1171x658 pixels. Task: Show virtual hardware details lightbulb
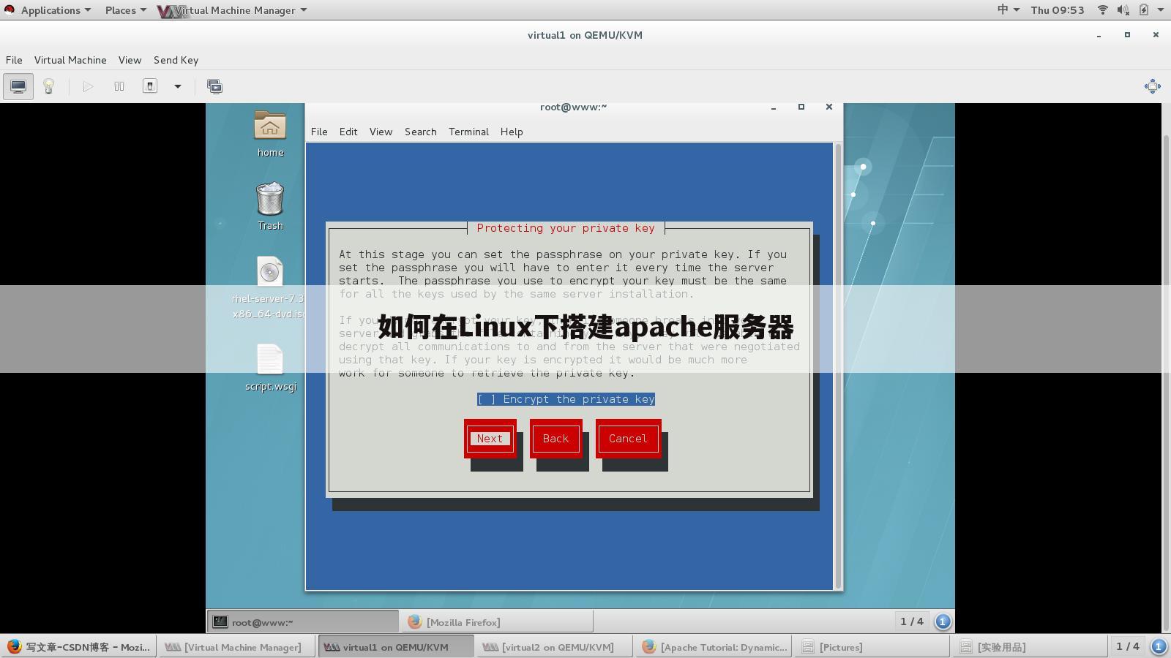point(48,86)
